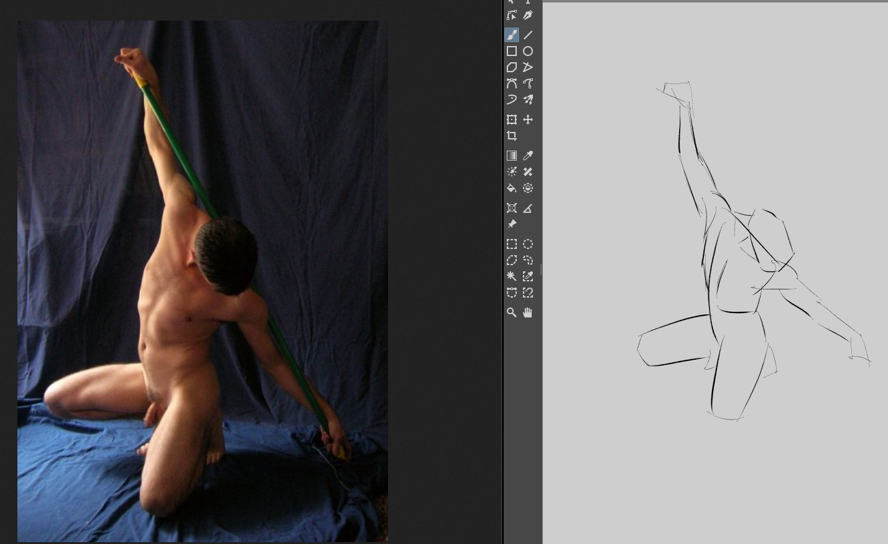The image size is (888, 544).
Task: Select the Ellipse shape tool
Action: (x=528, y=51)
